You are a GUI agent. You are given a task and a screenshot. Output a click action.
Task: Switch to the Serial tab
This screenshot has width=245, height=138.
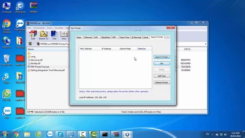145,38
